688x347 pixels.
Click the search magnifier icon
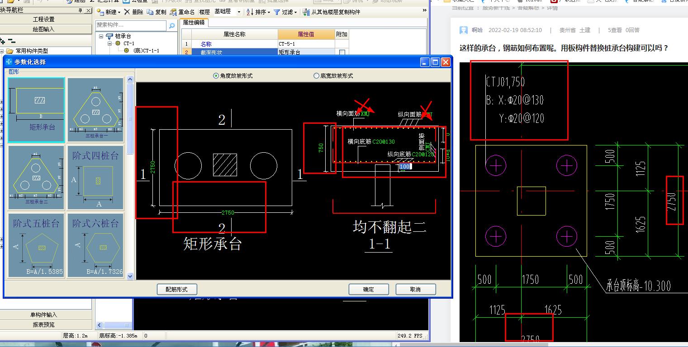point(172,26)
